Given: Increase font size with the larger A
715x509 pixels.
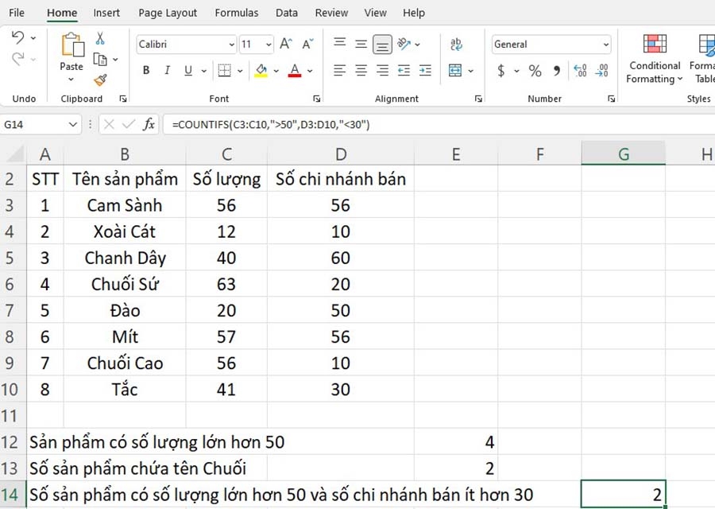Looking at the screenshot, I should [286, 44].
